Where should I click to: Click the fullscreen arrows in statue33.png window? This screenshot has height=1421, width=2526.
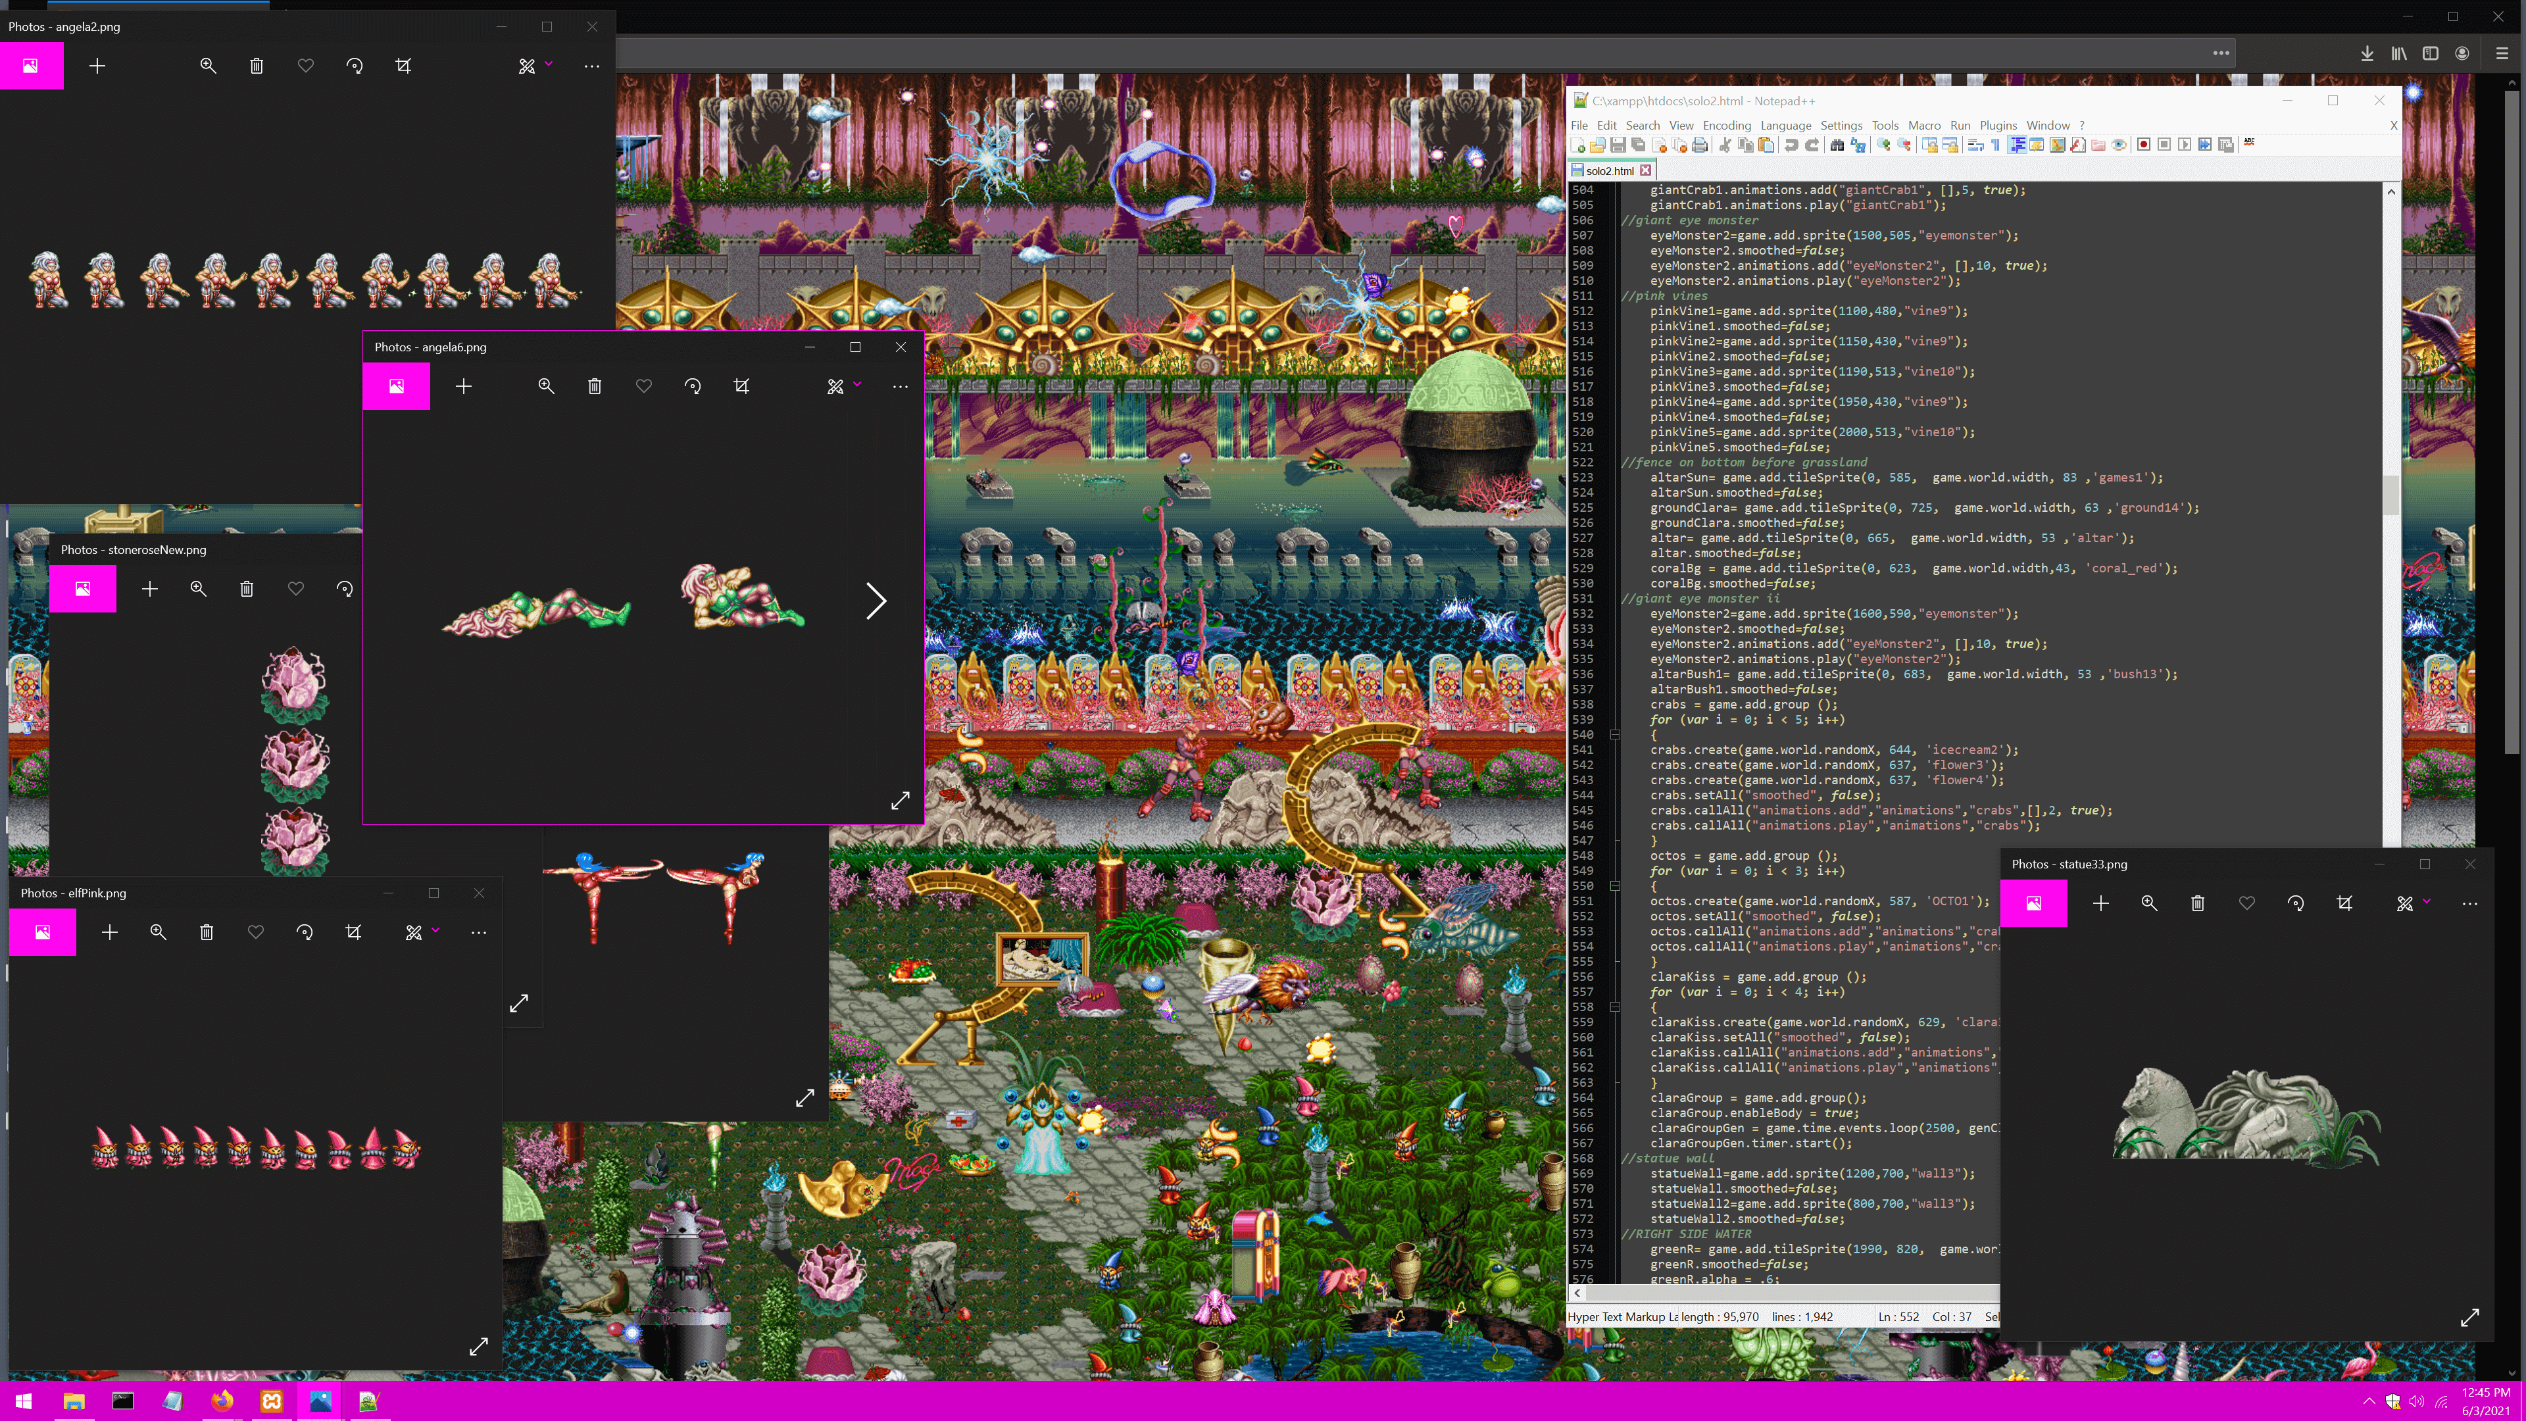2470,1317
